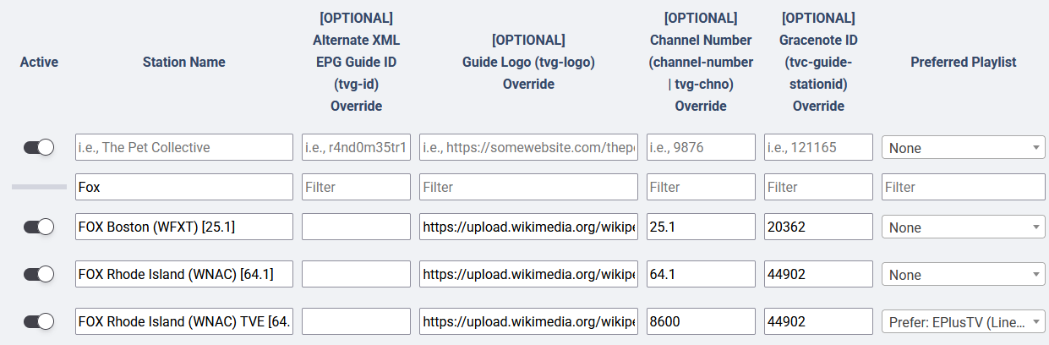Edit the Gracenote ID field showing 20362
Screen dimensions: 1049x345
click(817, 227)
